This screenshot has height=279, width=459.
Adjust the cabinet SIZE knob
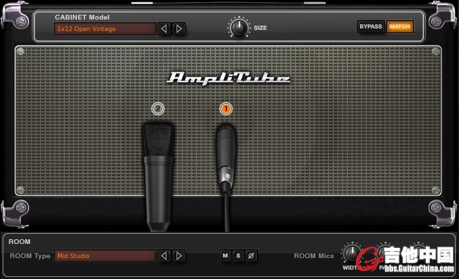(x=239, y=27)
